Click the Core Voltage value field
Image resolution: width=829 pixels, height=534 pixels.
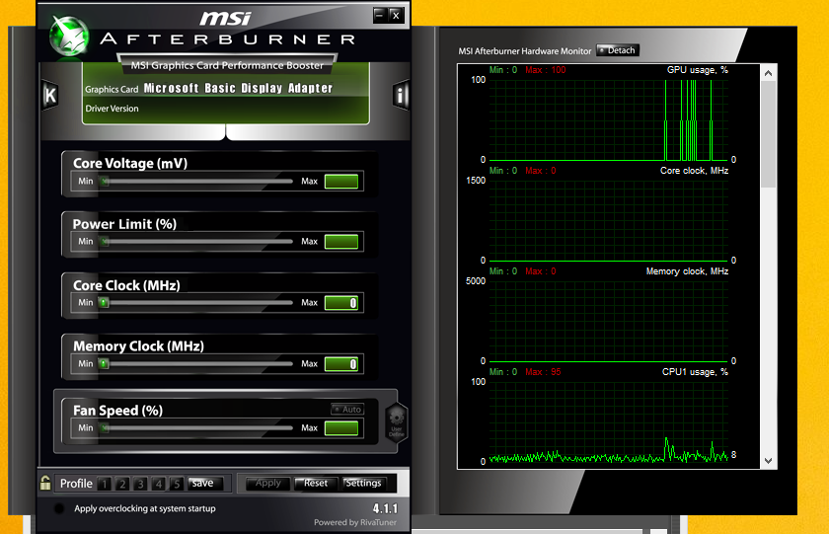point(341,182)
